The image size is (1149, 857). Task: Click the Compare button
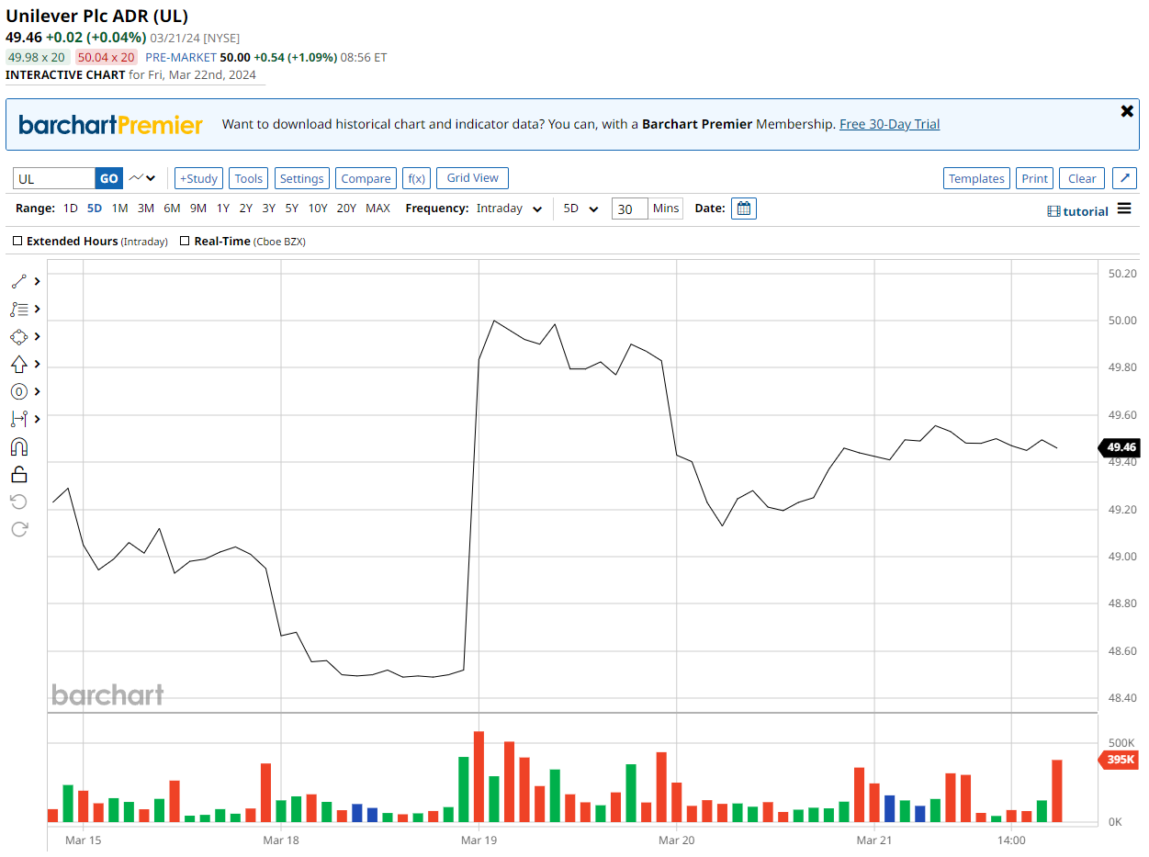(x=366, y=178)
